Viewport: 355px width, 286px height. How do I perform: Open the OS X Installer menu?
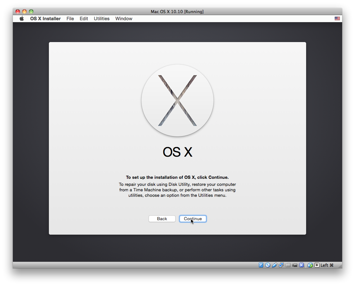pos(45,19)
